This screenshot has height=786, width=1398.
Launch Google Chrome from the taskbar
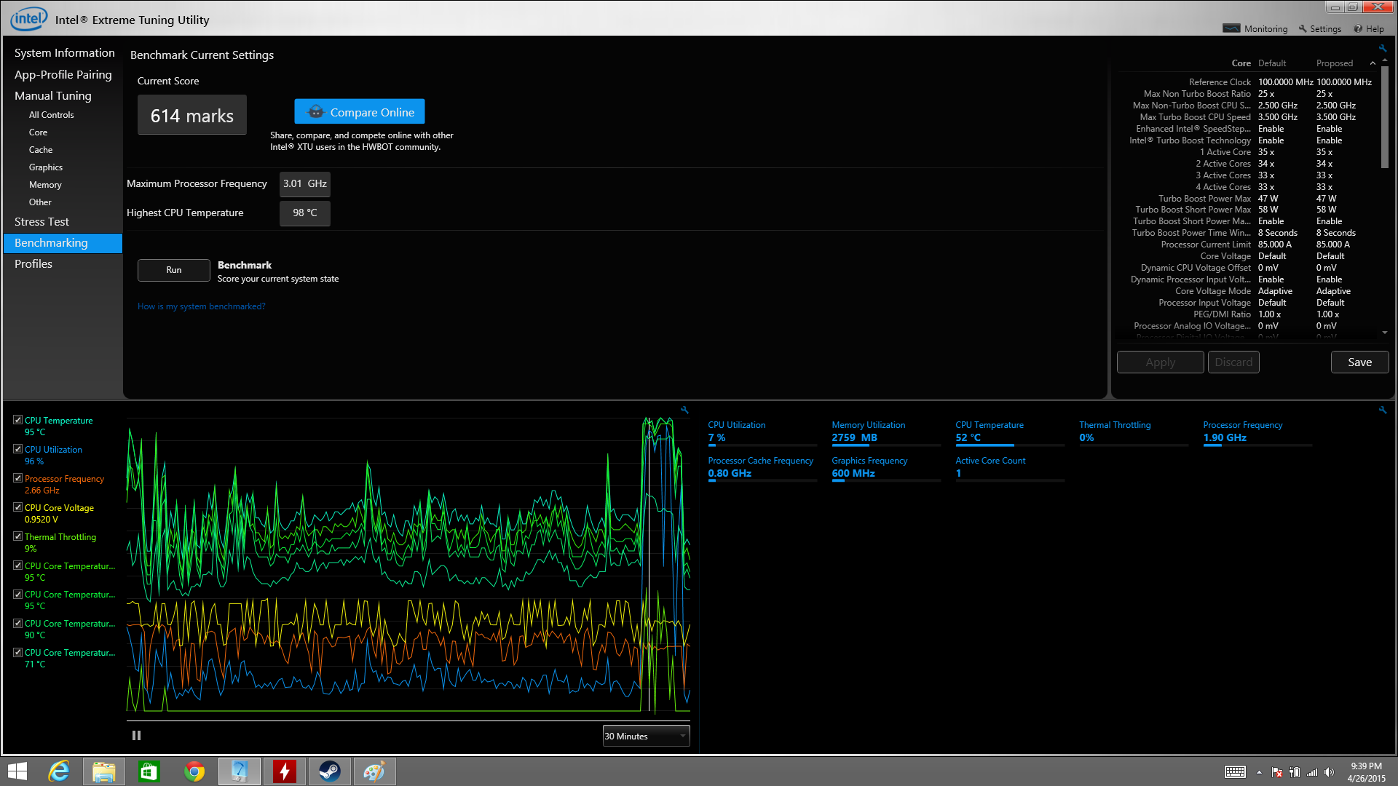point(194,771)
